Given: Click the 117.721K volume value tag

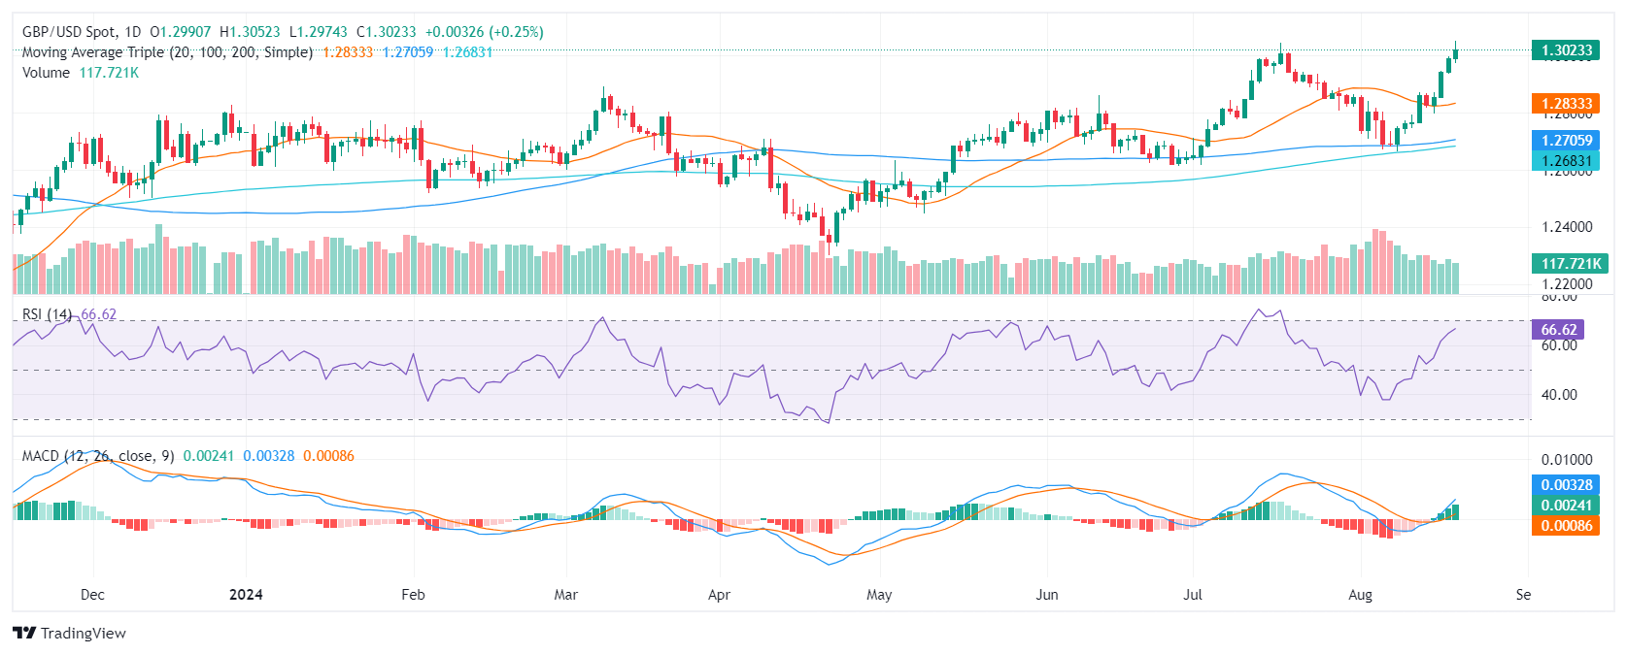Looking at the screenshot, I should click(1571, 264).
